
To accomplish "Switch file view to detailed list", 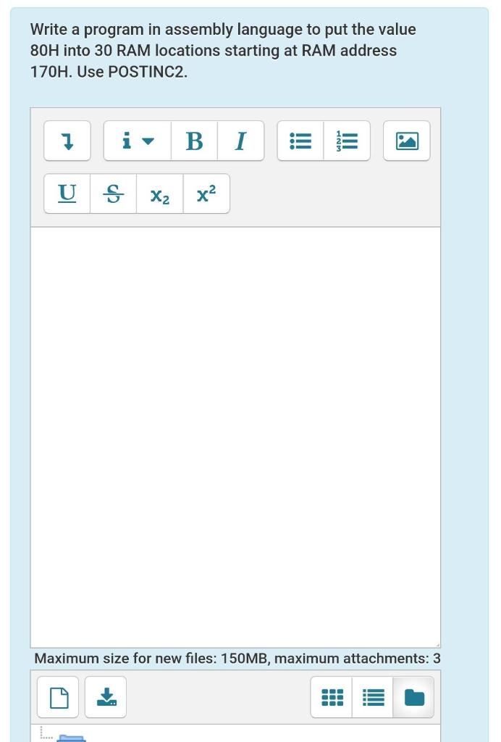I will (x=372, y=697).
